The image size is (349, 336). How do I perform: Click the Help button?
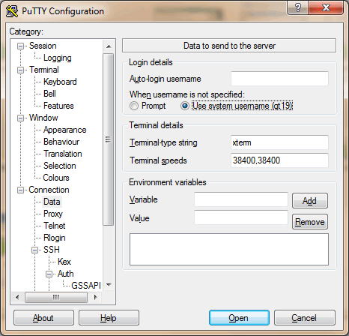(x=109, y=318)
